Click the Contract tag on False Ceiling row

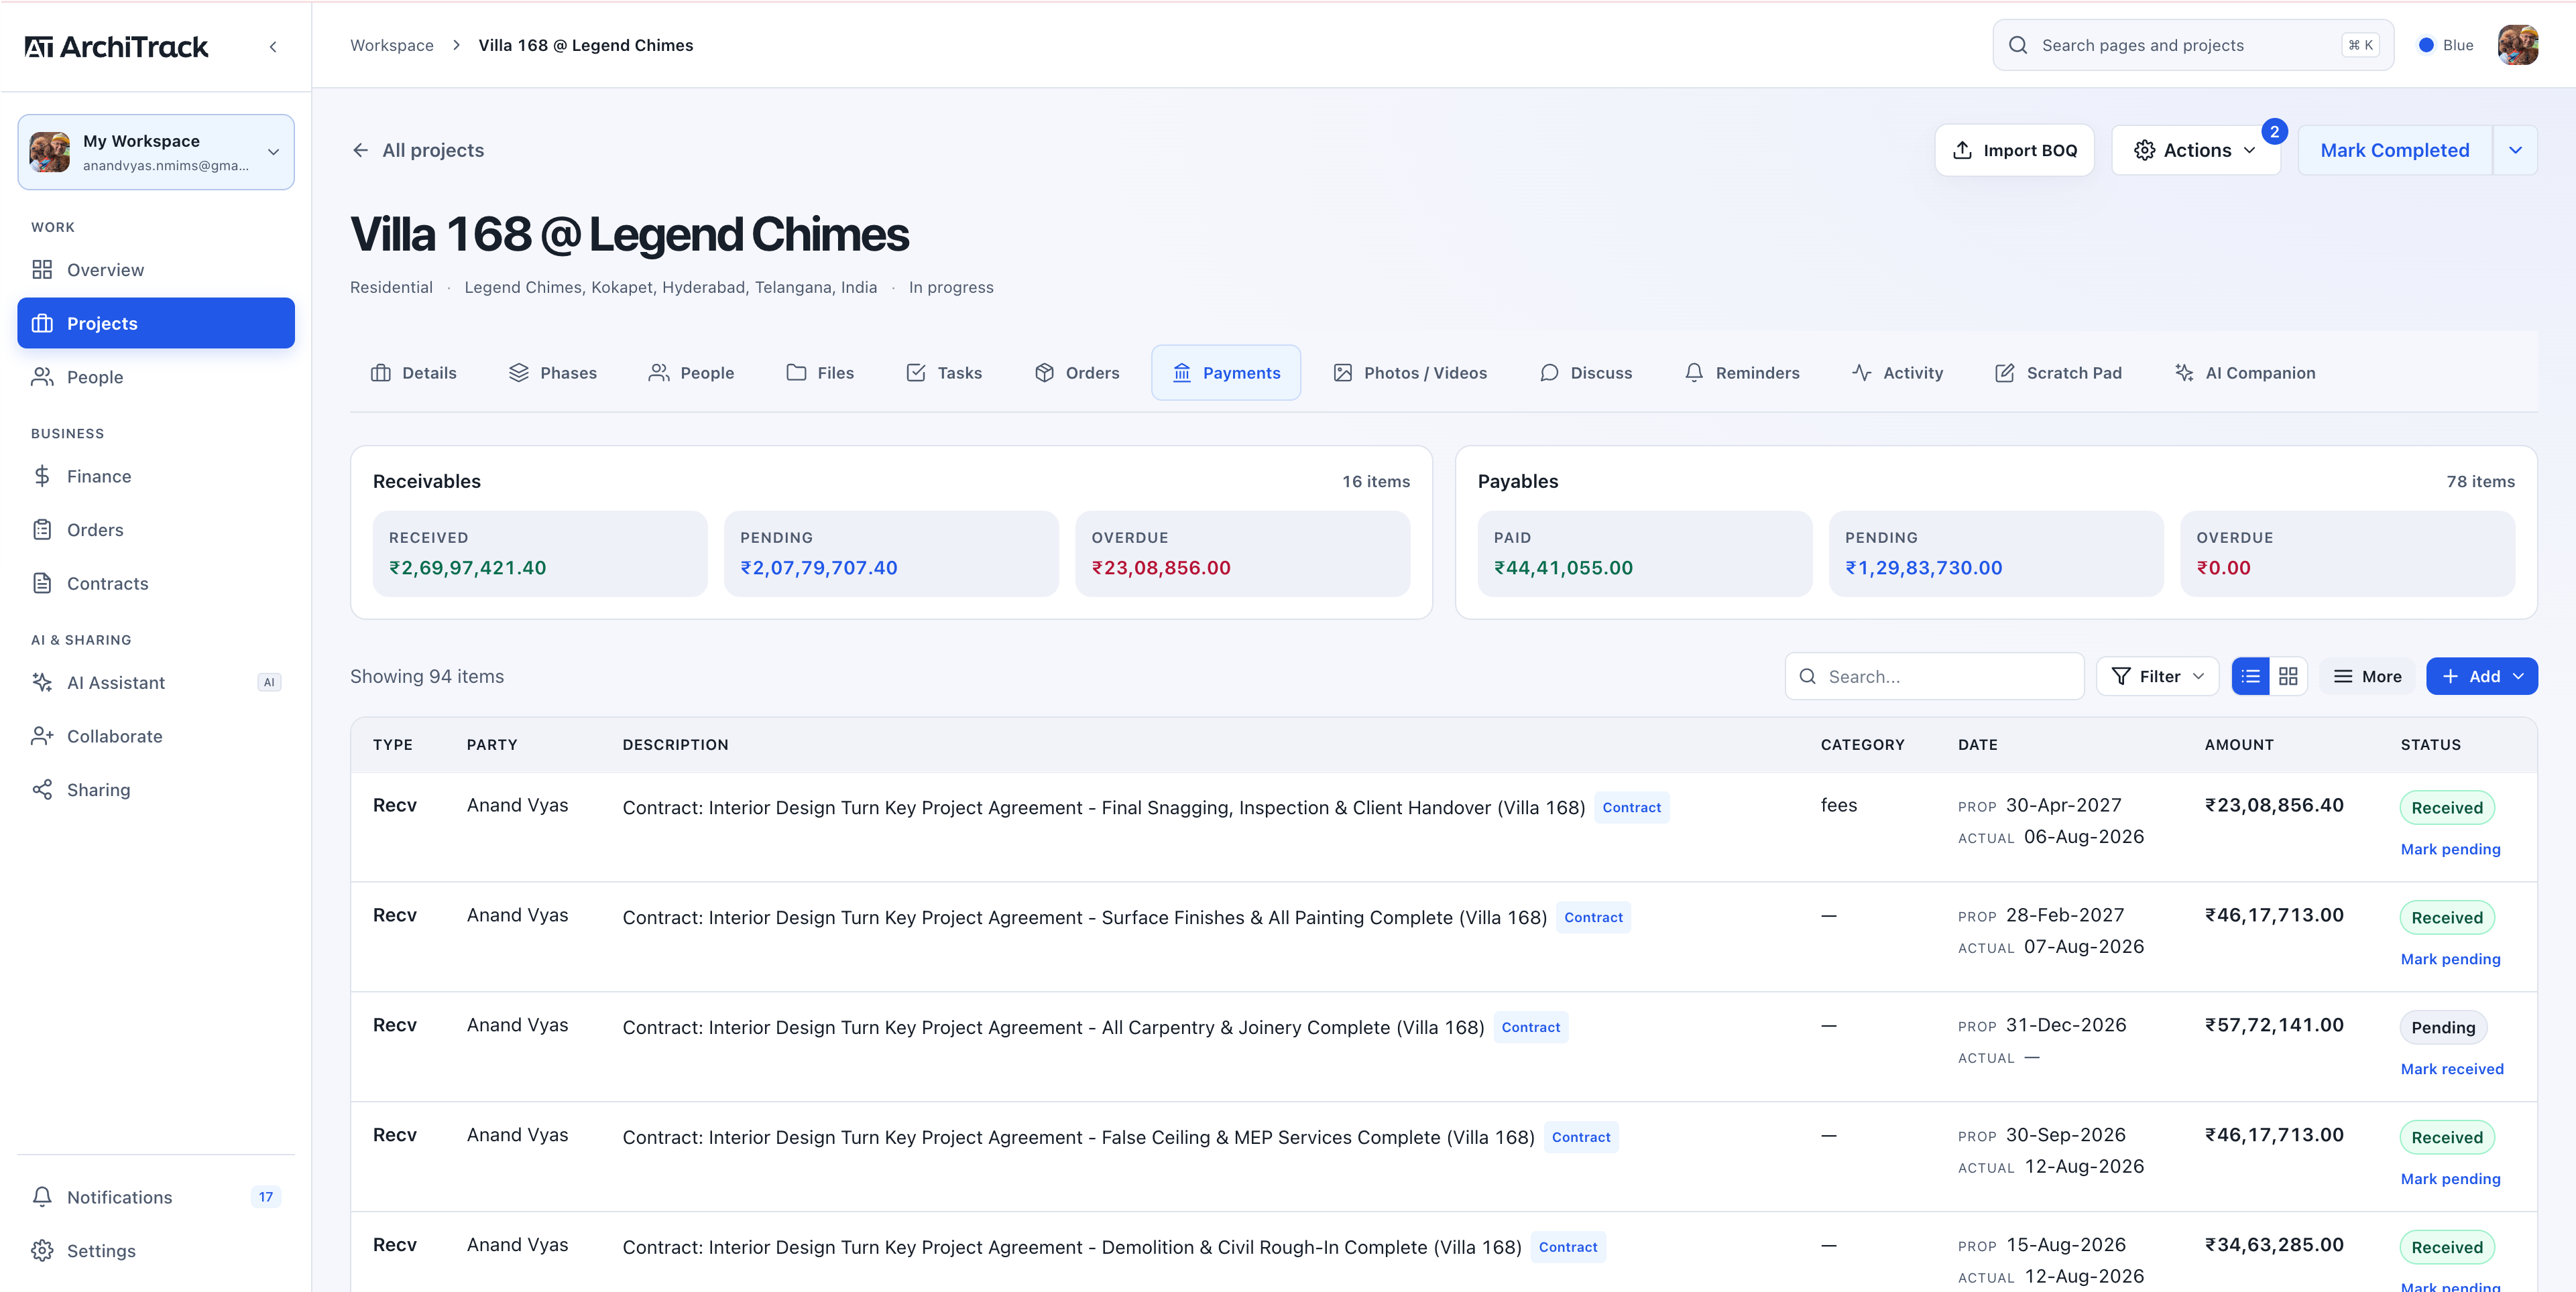pyautogui.click(x=1581, y=1137)
